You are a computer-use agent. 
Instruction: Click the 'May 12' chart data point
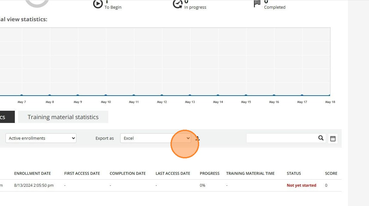tap(162, 95)
